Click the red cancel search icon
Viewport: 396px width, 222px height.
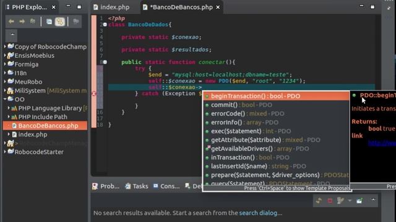(x=330, y=200)
